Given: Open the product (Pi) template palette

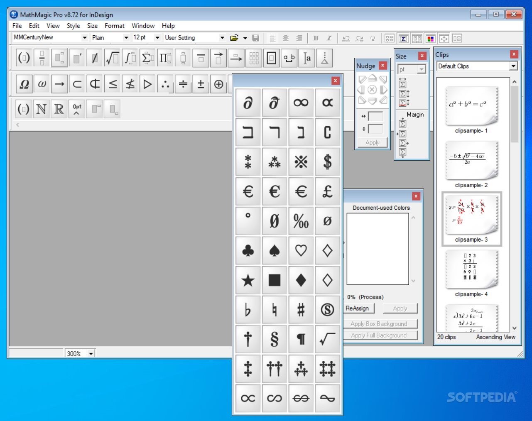Looking at the screenshot, I should tap(165, 58).
